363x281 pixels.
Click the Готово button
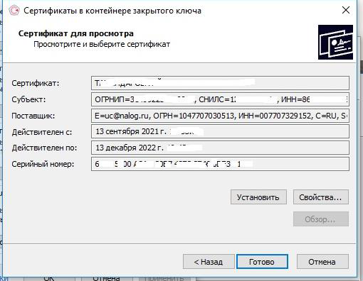tap(262, 262)
